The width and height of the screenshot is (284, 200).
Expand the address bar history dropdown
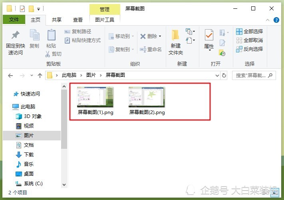217,76
